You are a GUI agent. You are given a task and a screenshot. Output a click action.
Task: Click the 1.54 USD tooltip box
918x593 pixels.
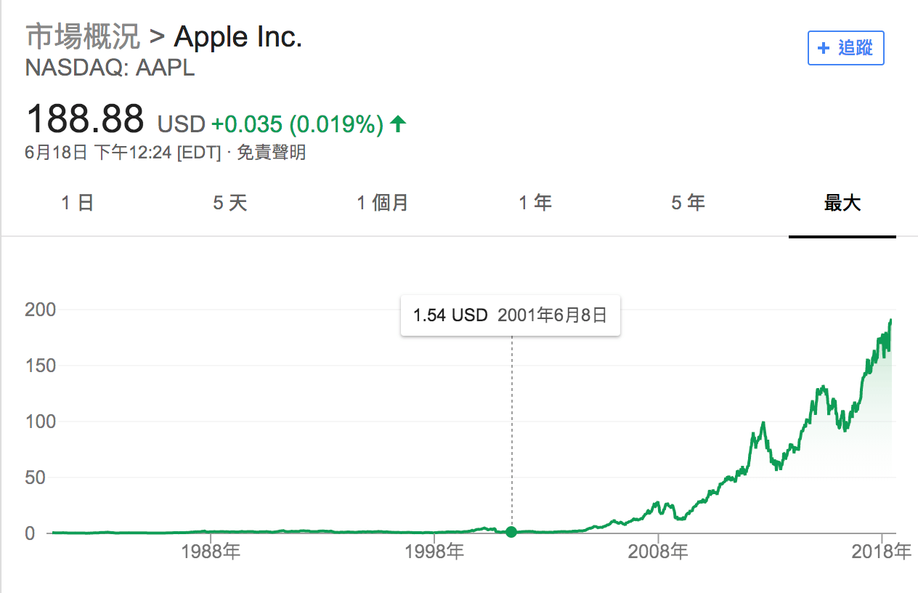pos(511,316)
